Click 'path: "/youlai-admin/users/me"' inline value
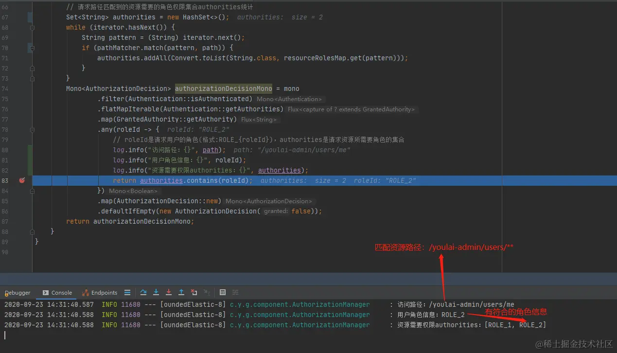This screenshot has height=353, width=617. pyautogui.click(x=292, y=150)
